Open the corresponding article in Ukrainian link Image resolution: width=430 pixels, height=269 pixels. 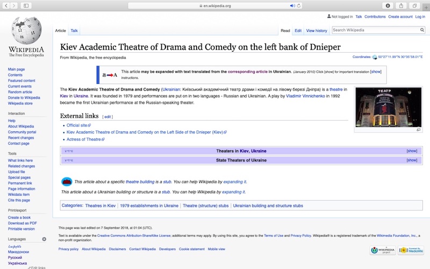(248, 72)
